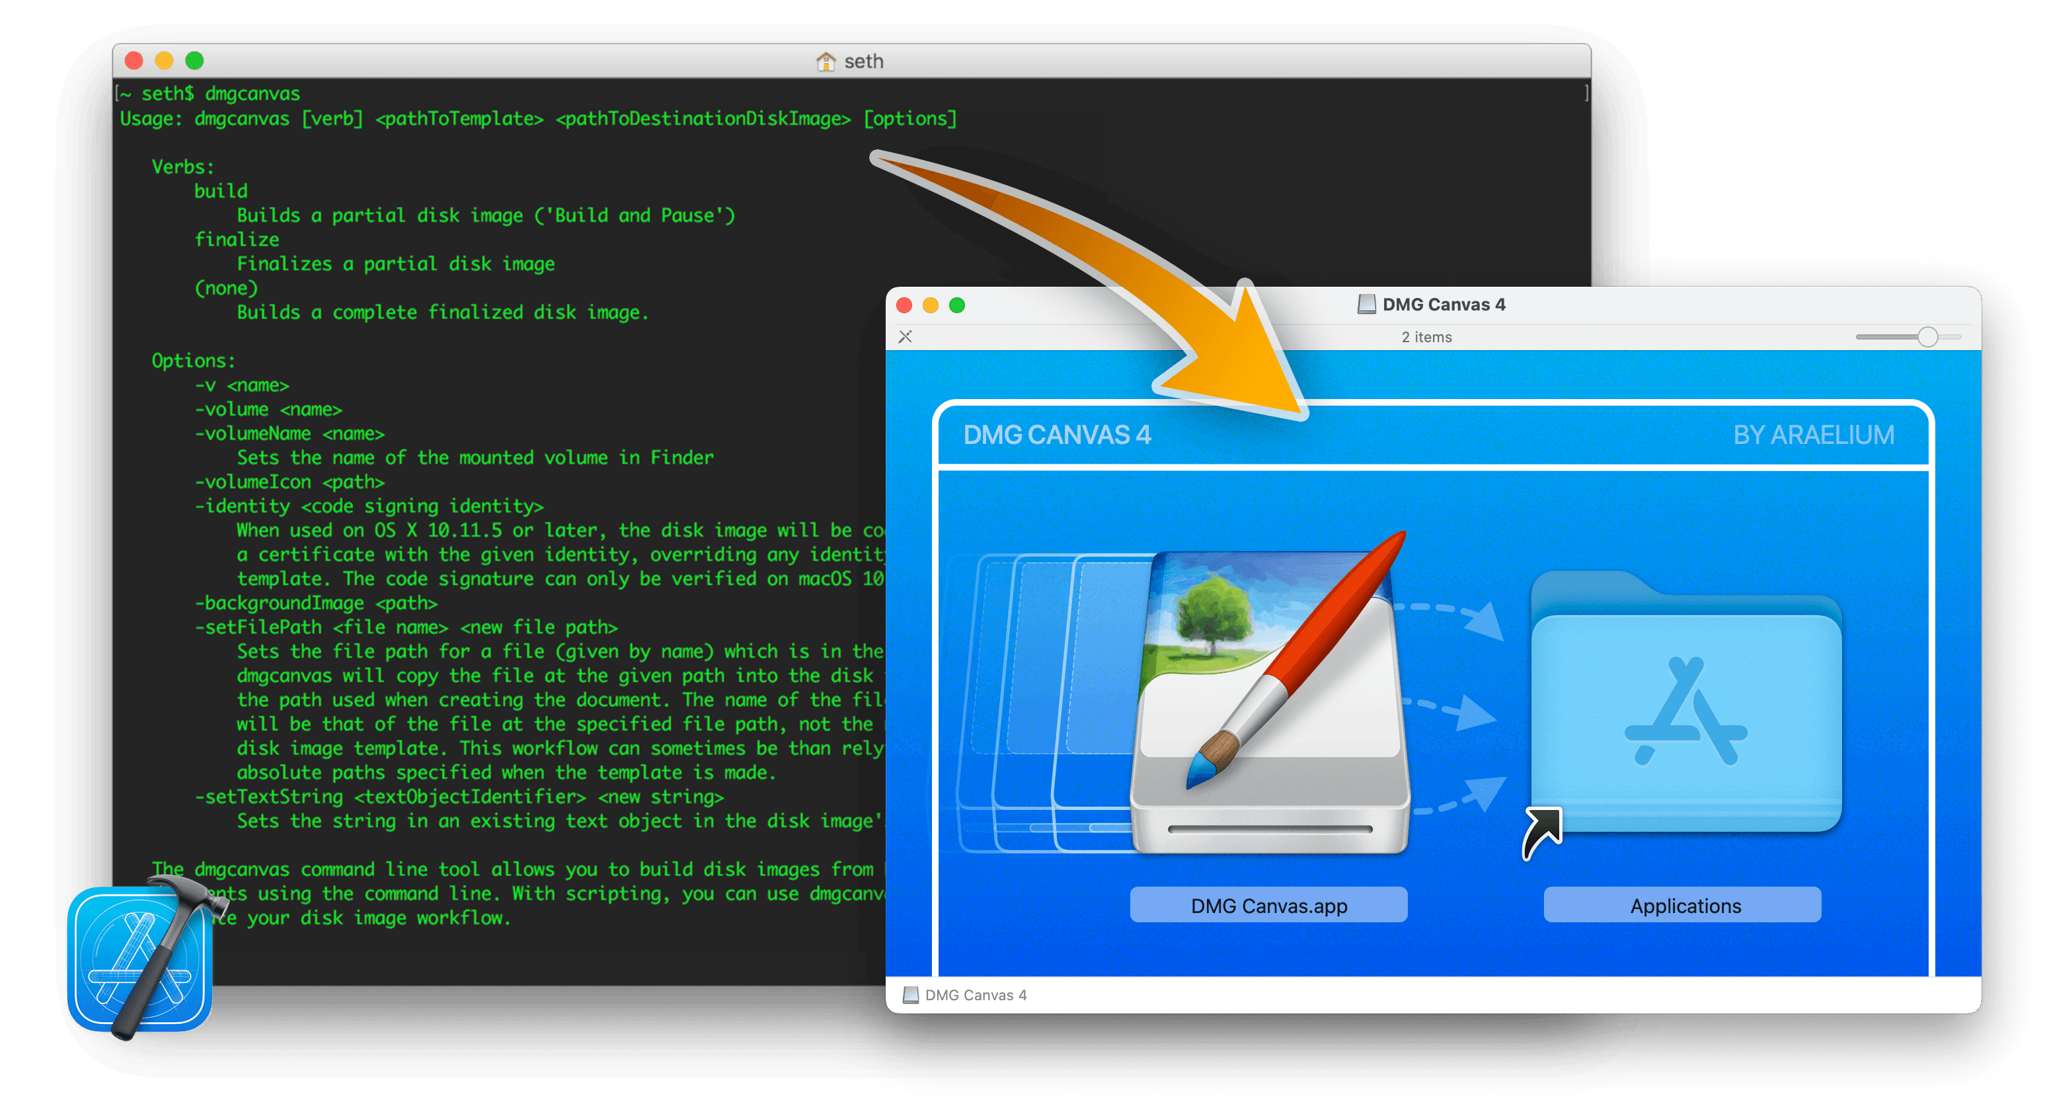Click the home icon in the seth terminal title

click(826, 61)
